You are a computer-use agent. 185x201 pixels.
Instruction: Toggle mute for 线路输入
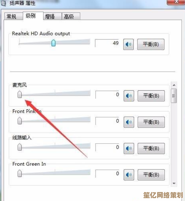(129, 148)
